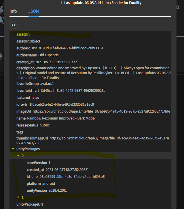Click name value Rainbow Rexouium Improved
Viewport: 184px width, 209px height.
[61, 118]
